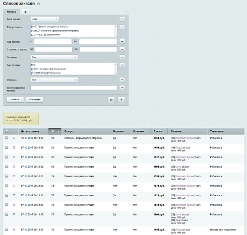Screen dimensions: 247x235
Task: Click the add filter field plus button
Action: click(121, 100)
